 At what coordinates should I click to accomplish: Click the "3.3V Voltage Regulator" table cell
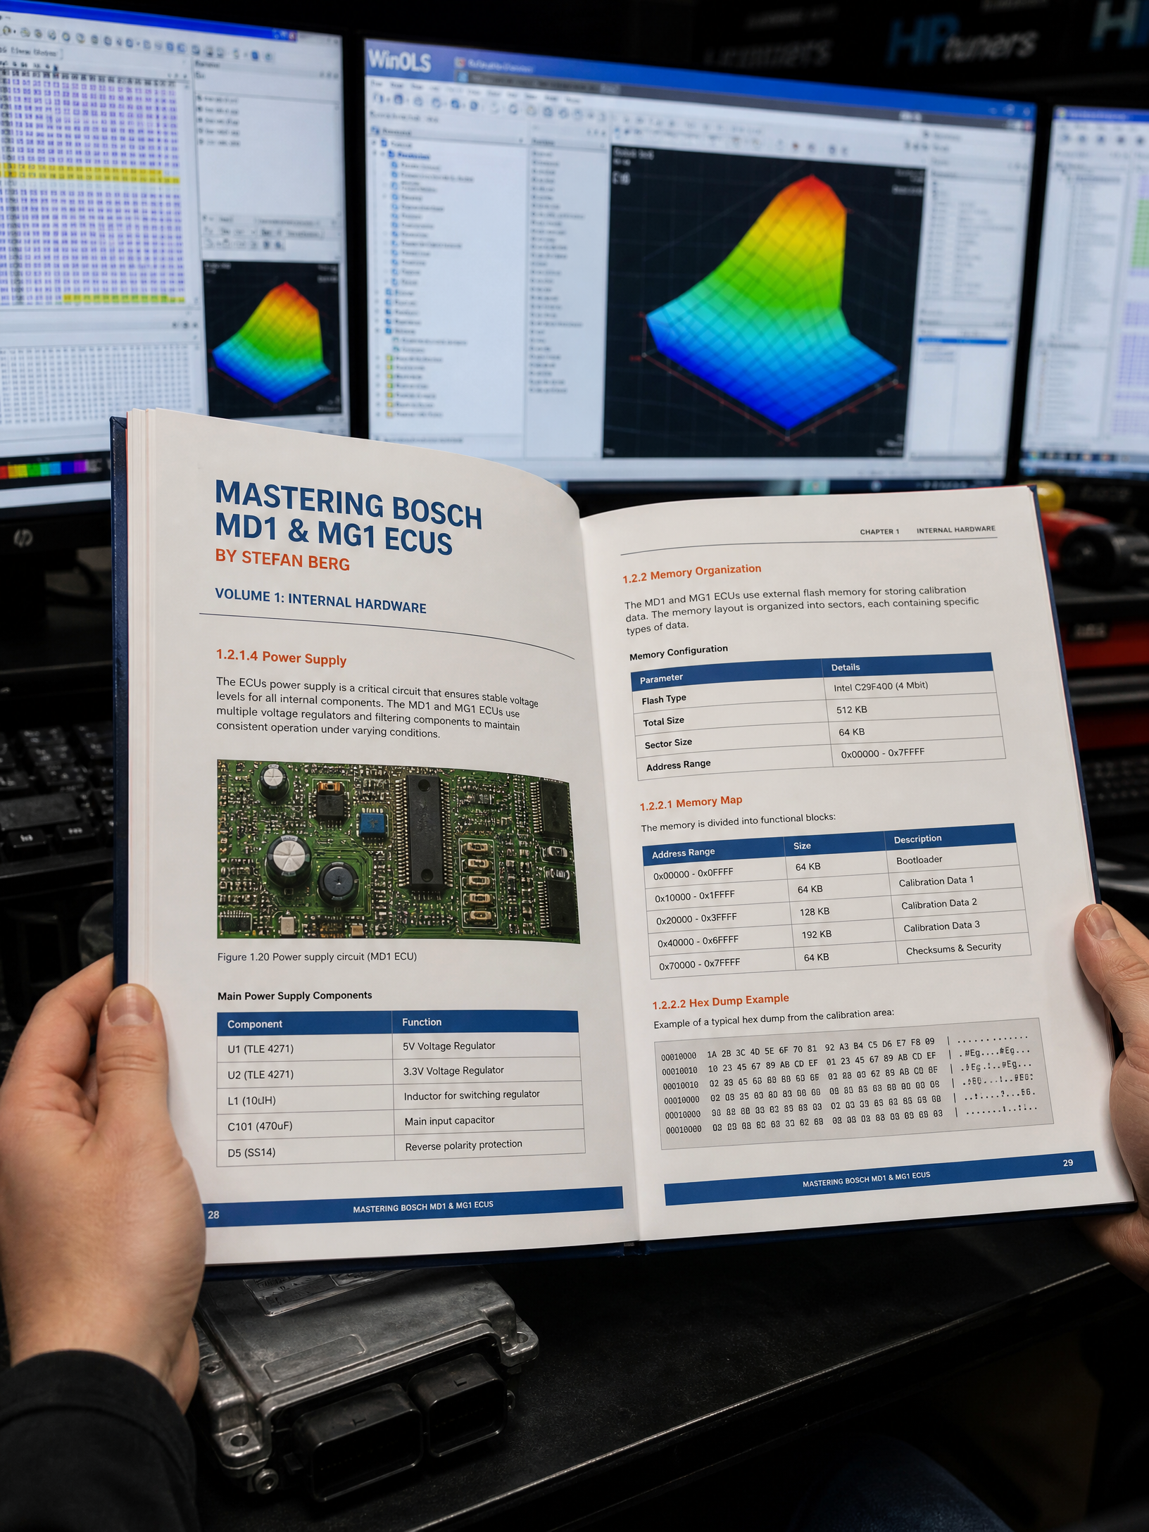[x=488, y=1071]
